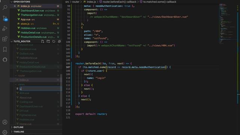Refresh the TUTO_ROUTER explorer
The image size is (240, 135).
(x=54, y=41)
